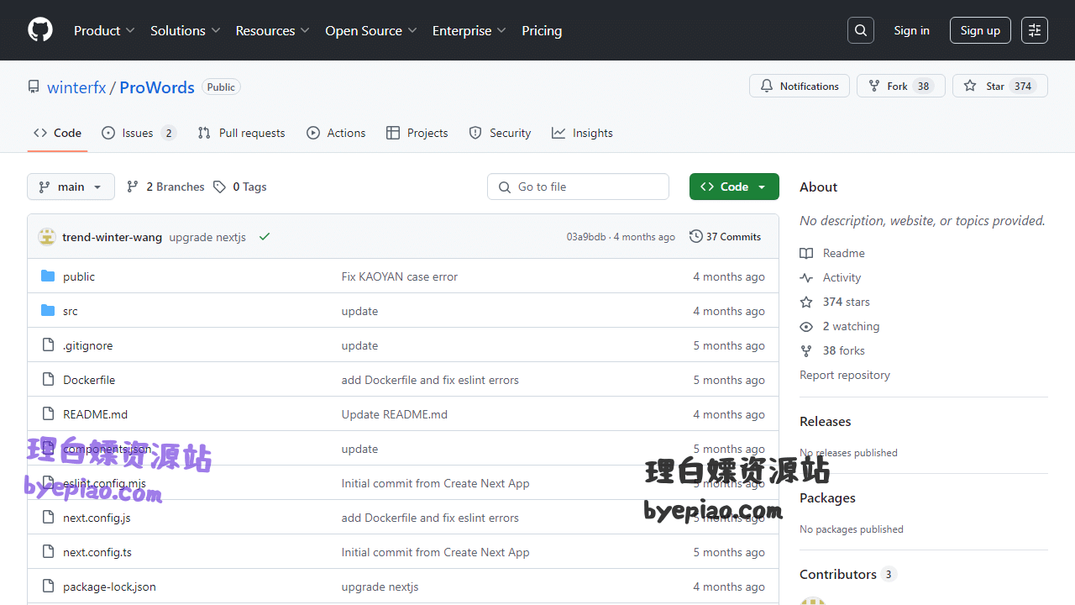Switch to the Pull requests tab

(241, 133)
